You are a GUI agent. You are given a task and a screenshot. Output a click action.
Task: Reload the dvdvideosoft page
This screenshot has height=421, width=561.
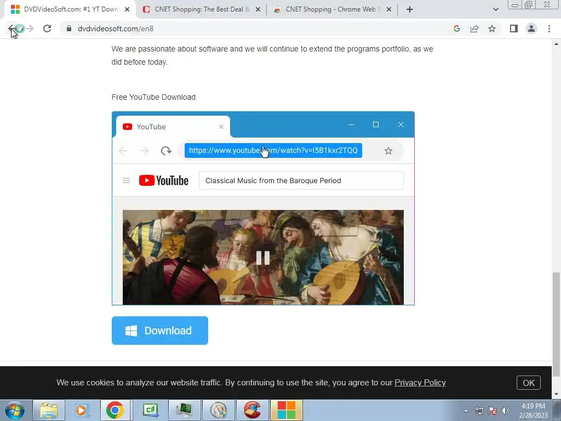(x=47, y=29)
